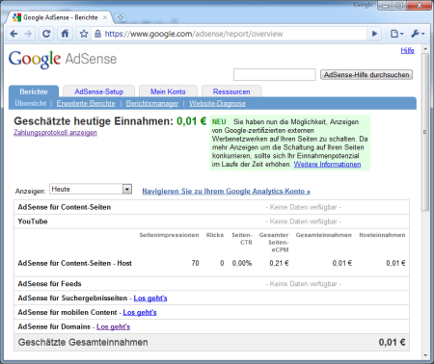Open the page menu document icon

tap(396, 34)
